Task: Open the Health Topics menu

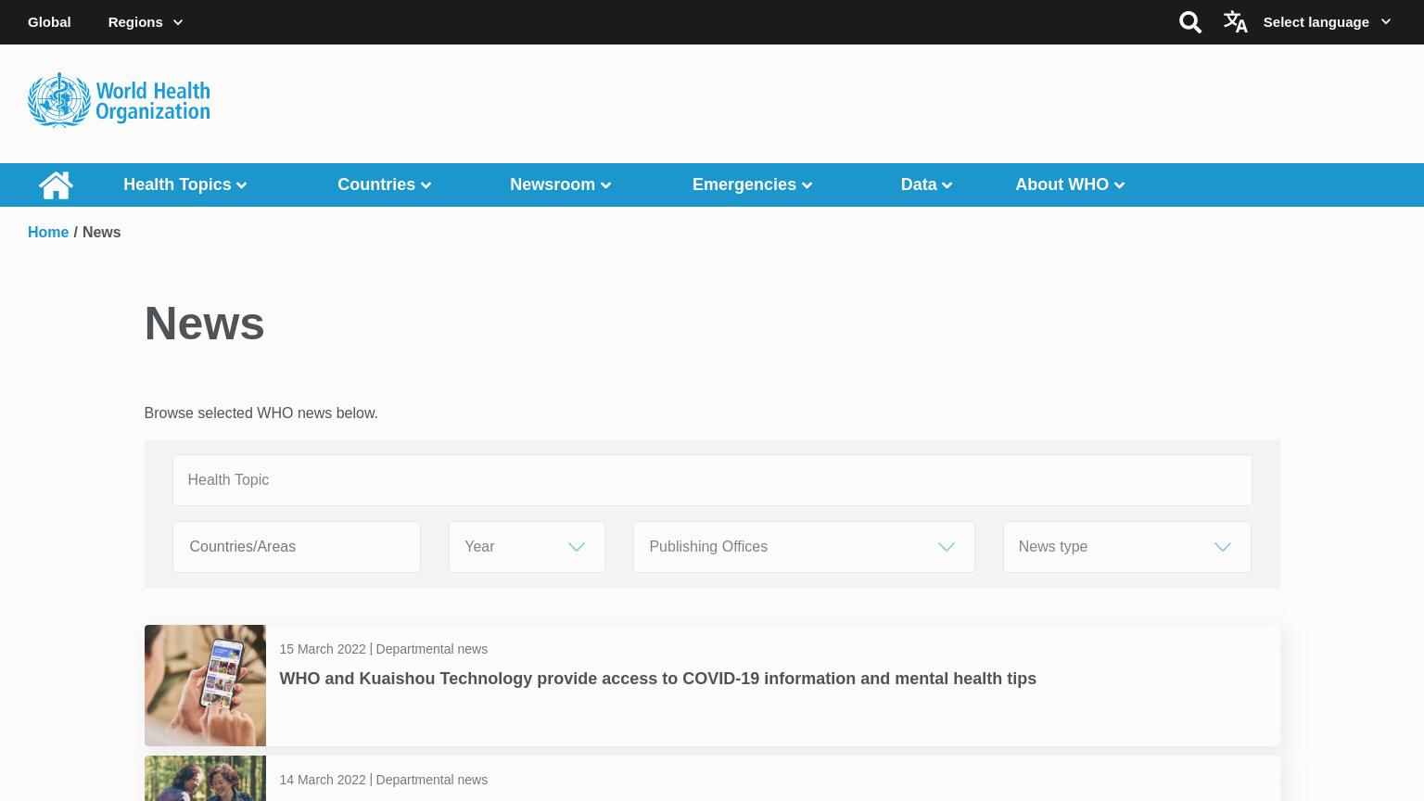Action: coord(185,184)
